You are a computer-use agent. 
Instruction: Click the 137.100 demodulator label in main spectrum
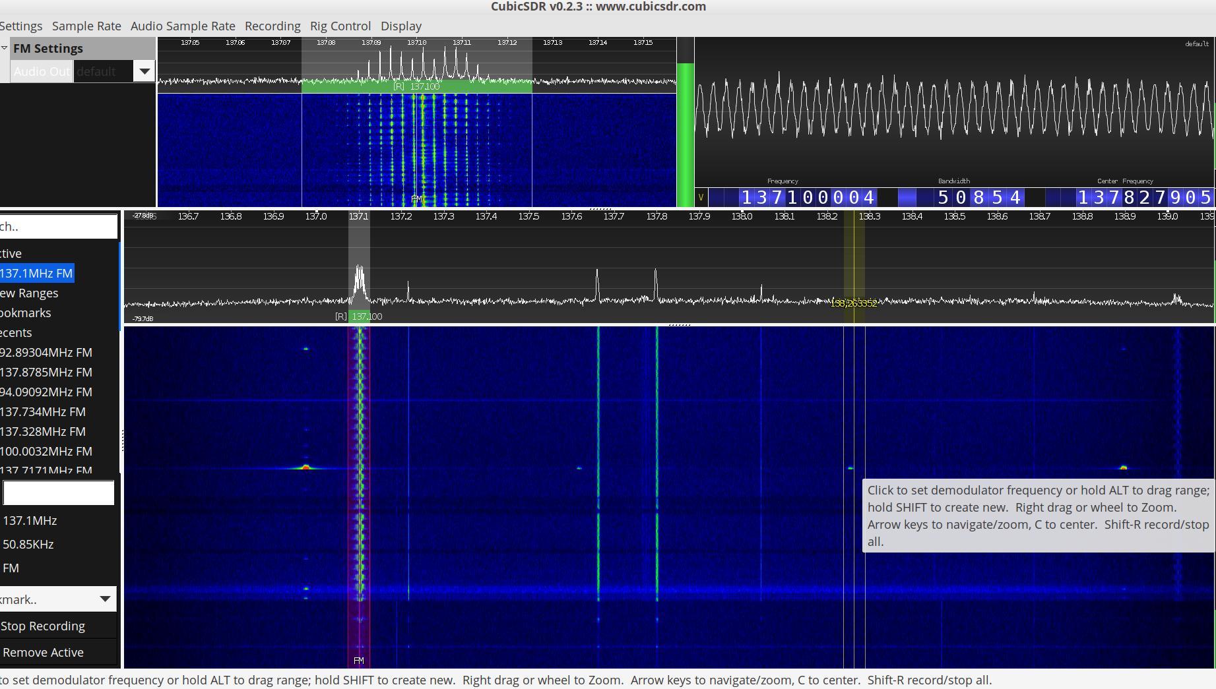pos(367,316)
